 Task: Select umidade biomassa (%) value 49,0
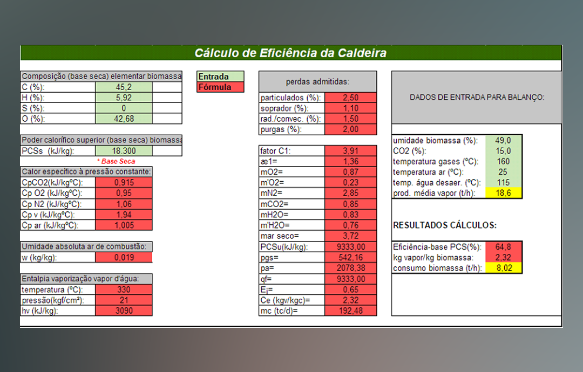(x=504, y=140)
